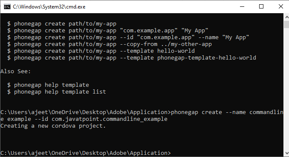Screen dimensions: 289x157
Task: Minimize the cmd.exe window
Action: (242, 7)
